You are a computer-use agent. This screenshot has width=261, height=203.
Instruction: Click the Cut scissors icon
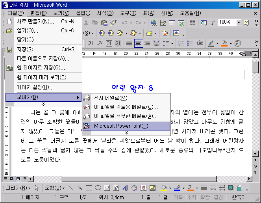(86, 23)
